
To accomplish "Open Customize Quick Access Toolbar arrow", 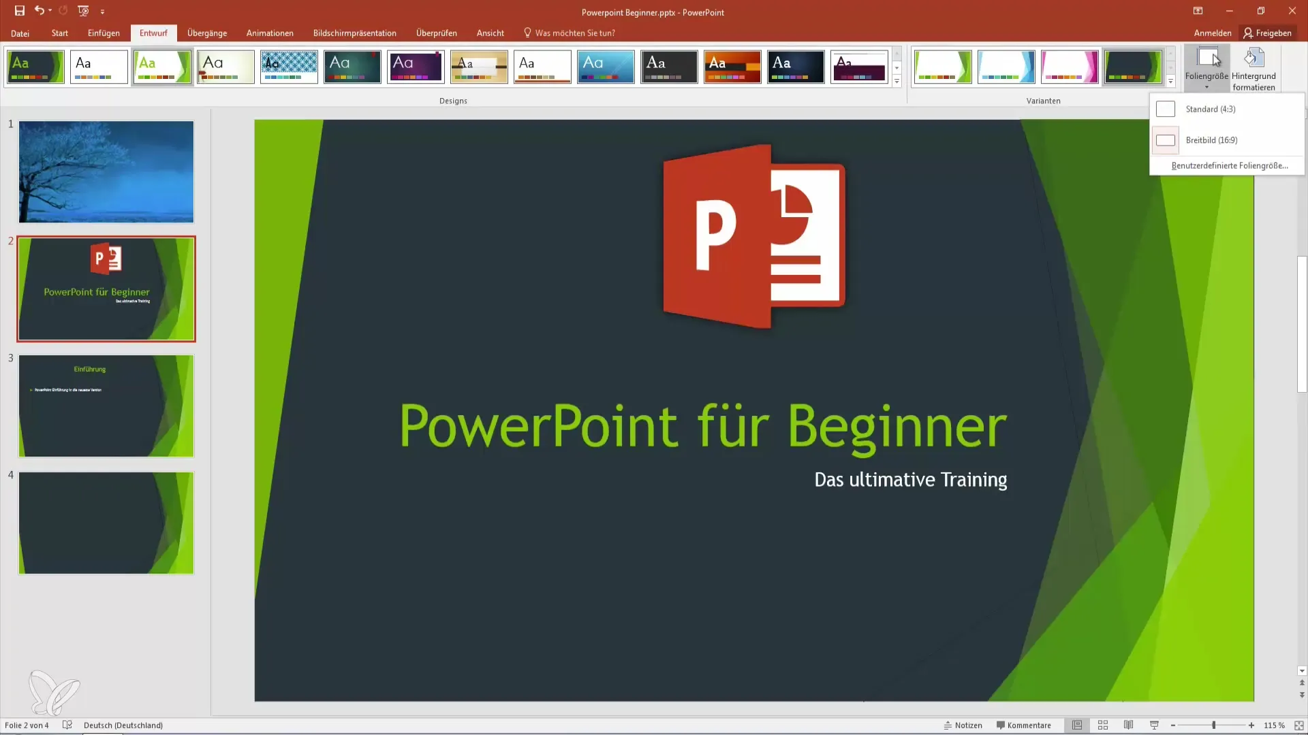I will [x=102, y=12].
